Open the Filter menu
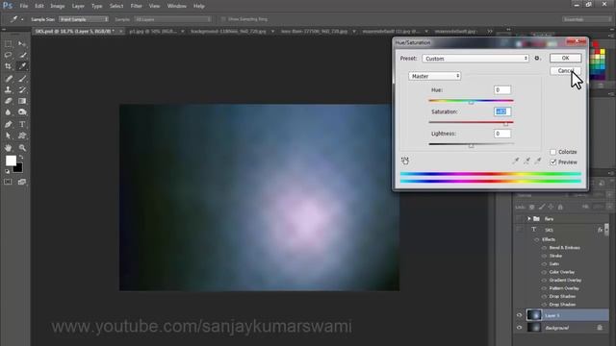The image size is (616, 346). tap(136, 6)
